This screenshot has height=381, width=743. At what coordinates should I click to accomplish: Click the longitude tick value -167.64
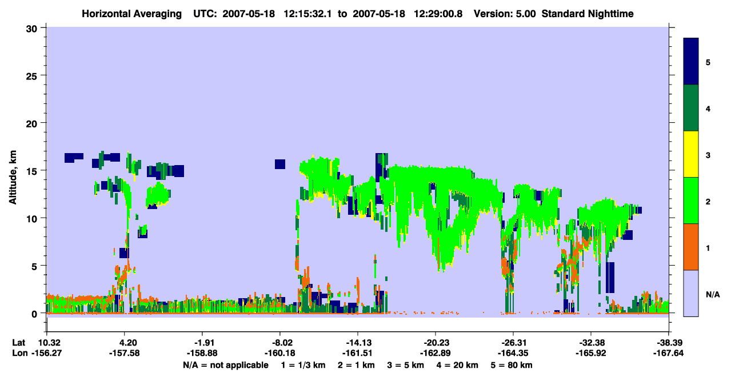coord(669,353)
